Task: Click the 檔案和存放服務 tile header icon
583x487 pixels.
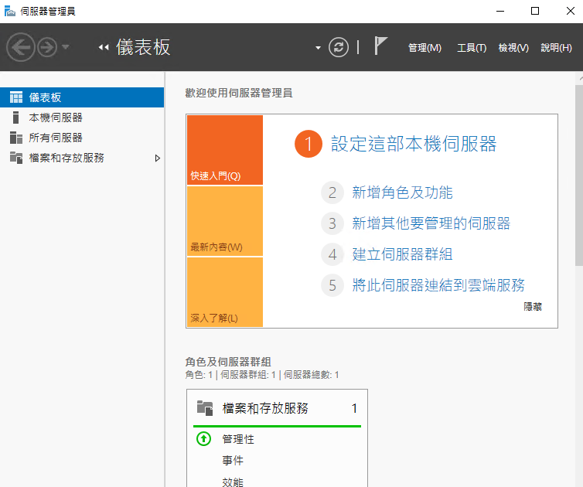Action: (x=204, y=408)
